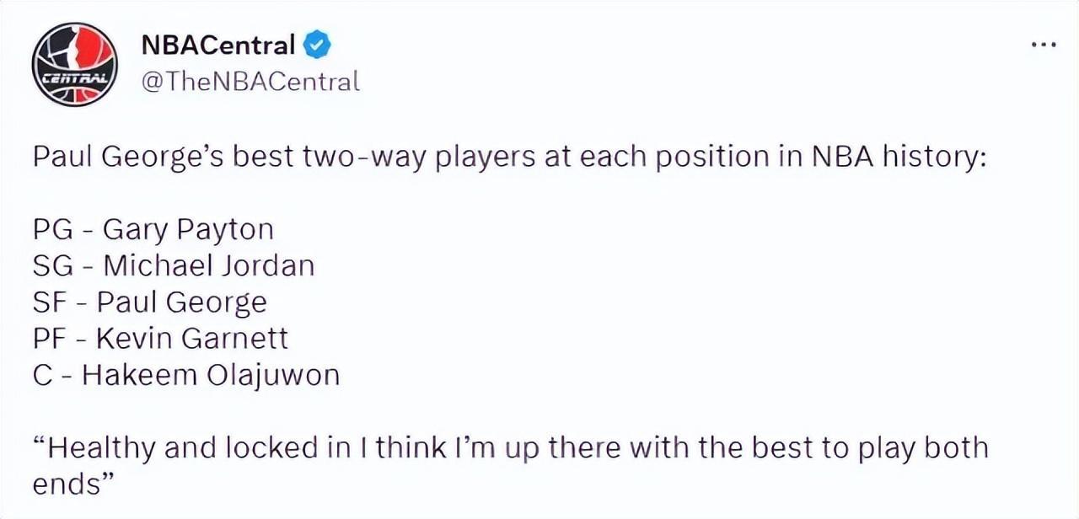Click the name Gary Payton
The width and height of the screenshot is (1079, 519).
[x=188, y=229]
